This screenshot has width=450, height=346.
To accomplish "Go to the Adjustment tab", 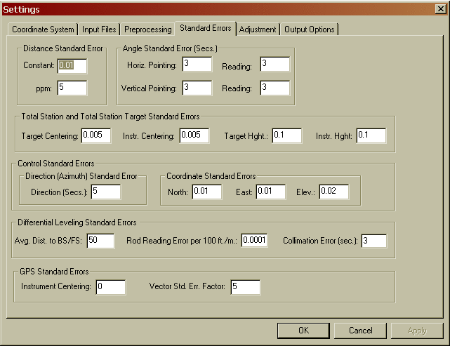I will (258, 29).
